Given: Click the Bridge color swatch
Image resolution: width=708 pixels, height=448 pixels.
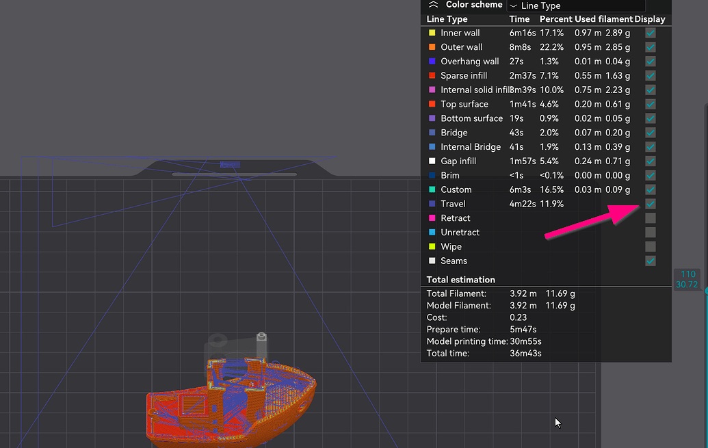Looking at the screenshot, I should click(432, 132).
